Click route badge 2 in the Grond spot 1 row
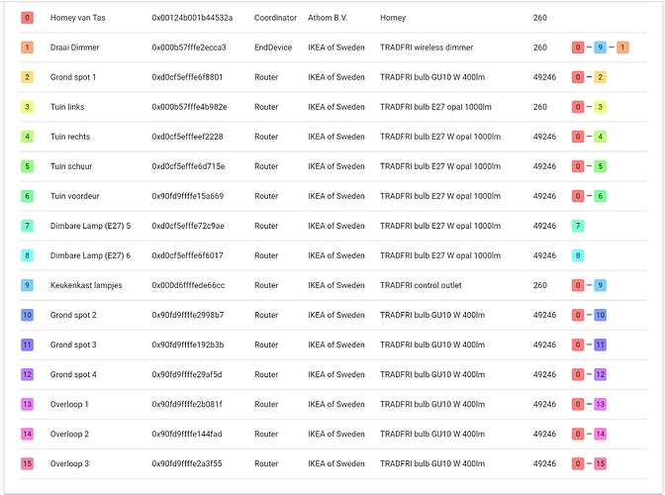Screen dimensions: 665x495 [600, 77]
